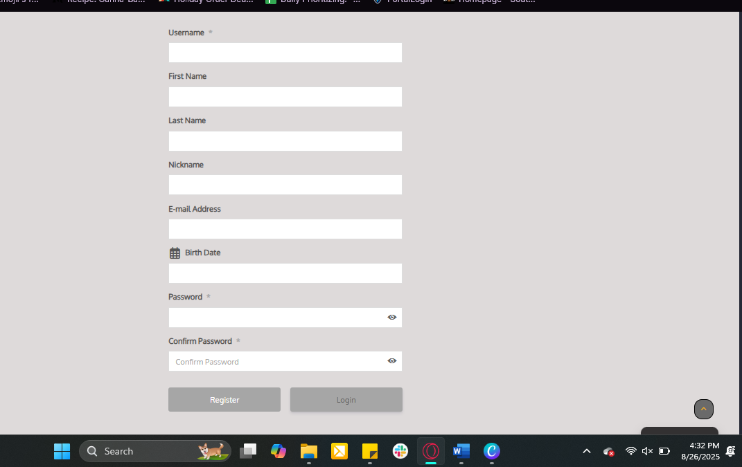The height and width of the screenshot is (467, 742).
Task: Click the scroll-to-top arrow button
Action: tap(703, 409)
